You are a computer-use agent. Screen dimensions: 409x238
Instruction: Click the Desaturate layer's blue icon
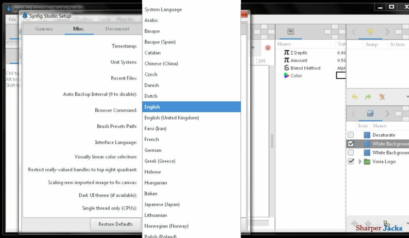(x=367, y=135)
